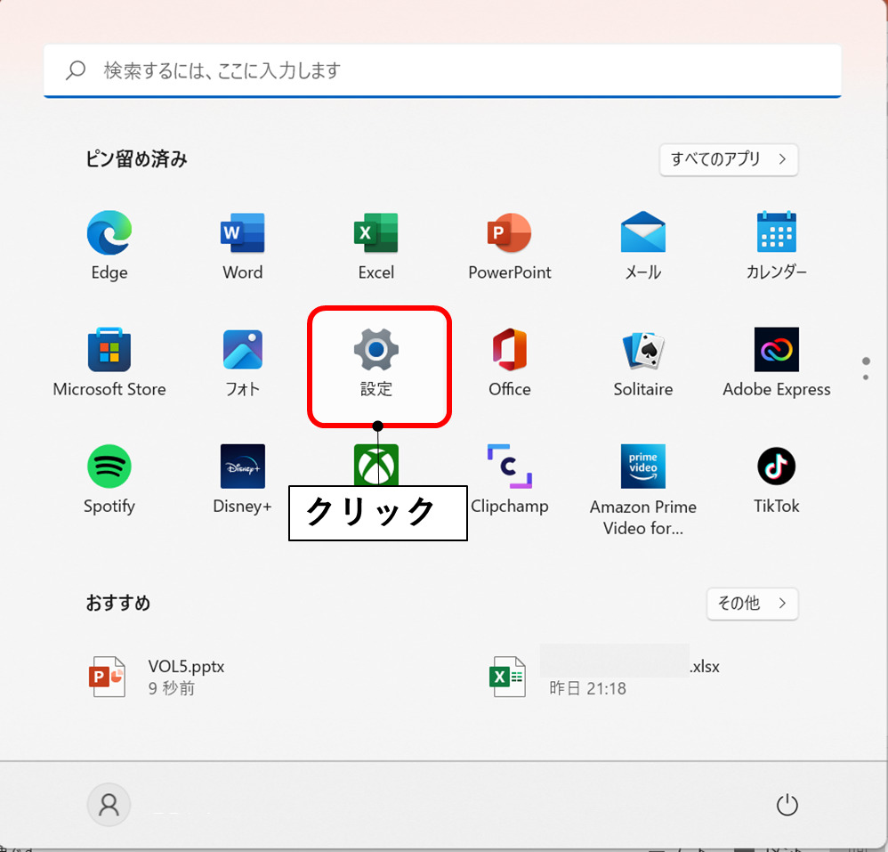Launch Microsoft Store
The height and width of the screenshot is (852, 888).
pyautogui.click(x=109, y=362)
